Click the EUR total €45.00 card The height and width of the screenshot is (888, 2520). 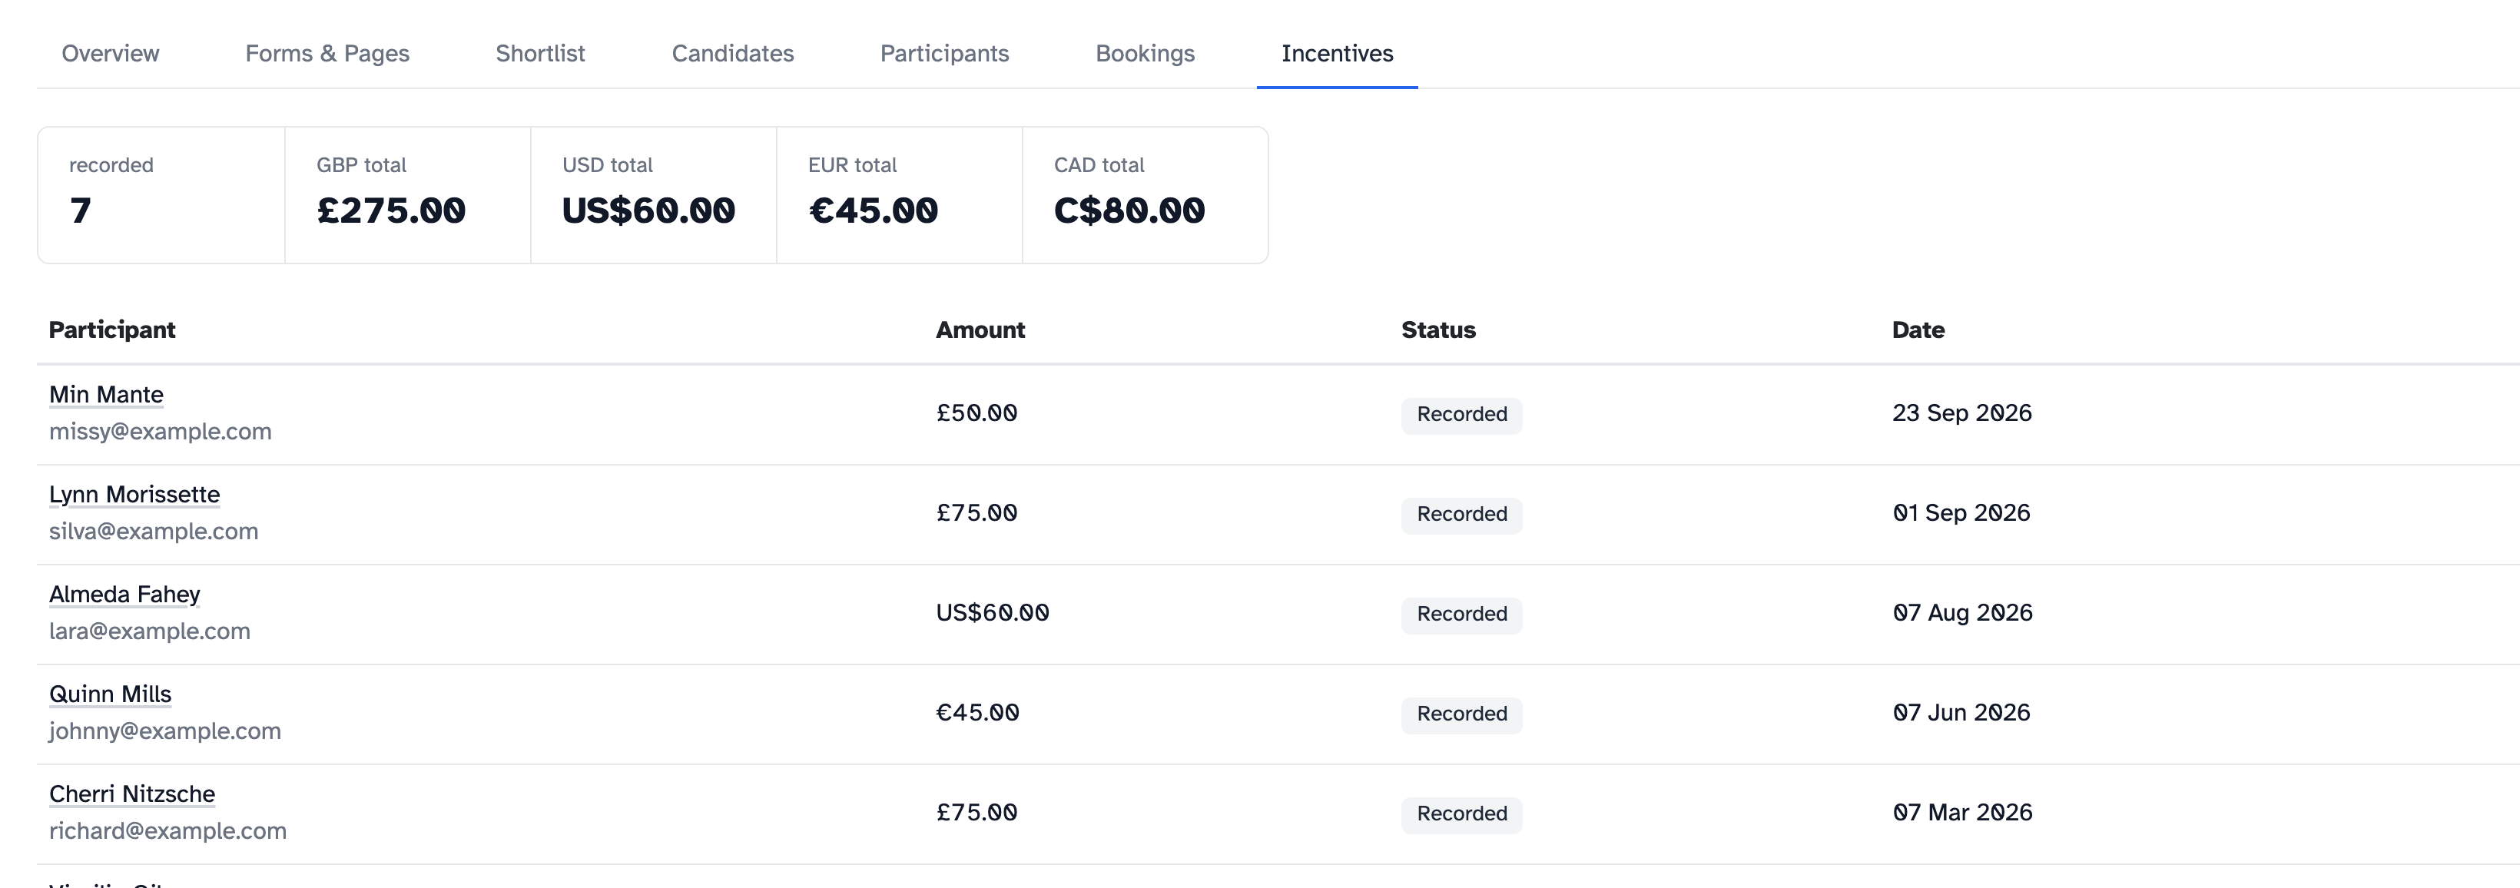tap(899, 194)
